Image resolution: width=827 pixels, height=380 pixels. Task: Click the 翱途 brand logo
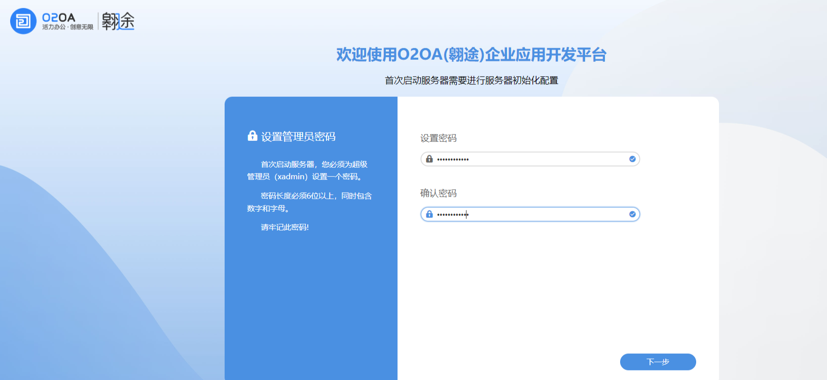pyautogui.click(x=118, y=21)
